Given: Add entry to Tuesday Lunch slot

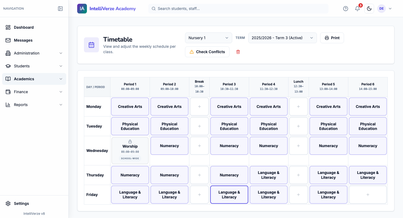Looking at the screenshot, I should pyautogui.click(x=298, y=126).
